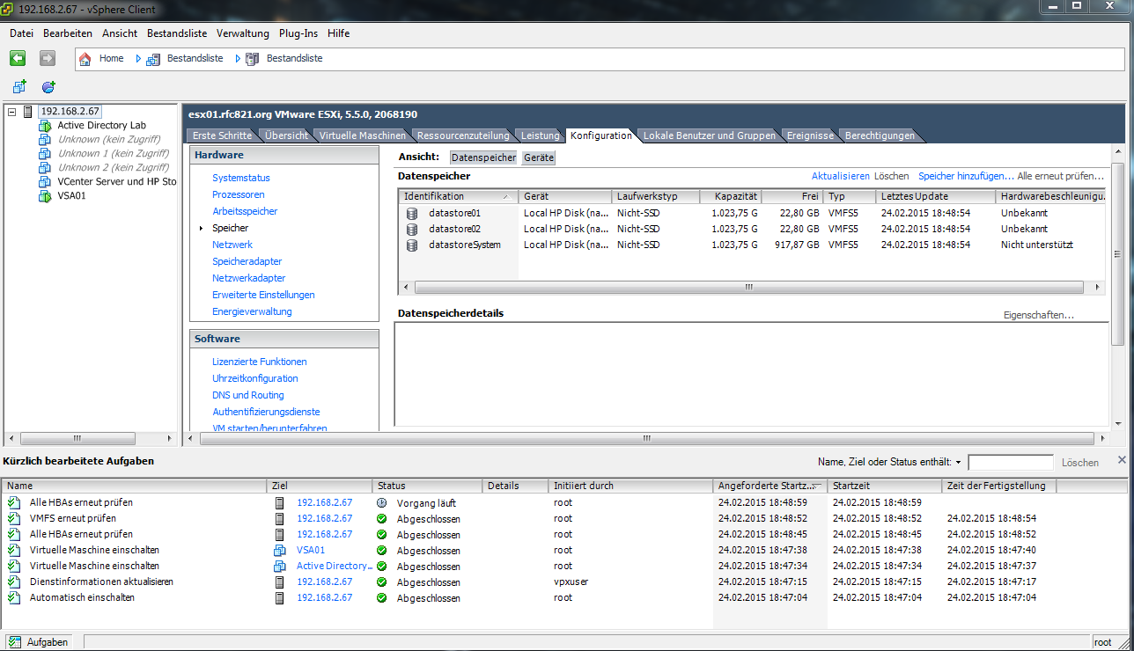Viewport: 1134px width, 651px height.
Task: Switch view to Datenspeicher
Action: tap(483, 157)
